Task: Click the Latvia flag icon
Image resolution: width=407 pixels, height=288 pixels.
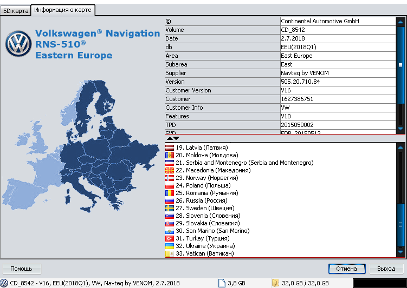Action: [x=170, y=148]
